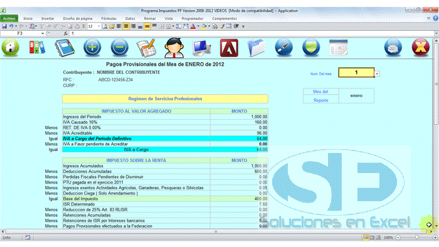Click the zoom out minus button
Screen dimensions: 439x247
click(398, 238)
